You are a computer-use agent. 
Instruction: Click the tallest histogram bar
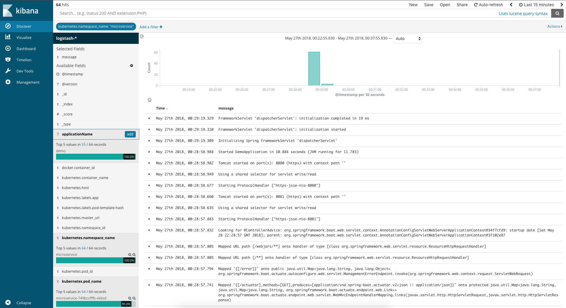314,69
